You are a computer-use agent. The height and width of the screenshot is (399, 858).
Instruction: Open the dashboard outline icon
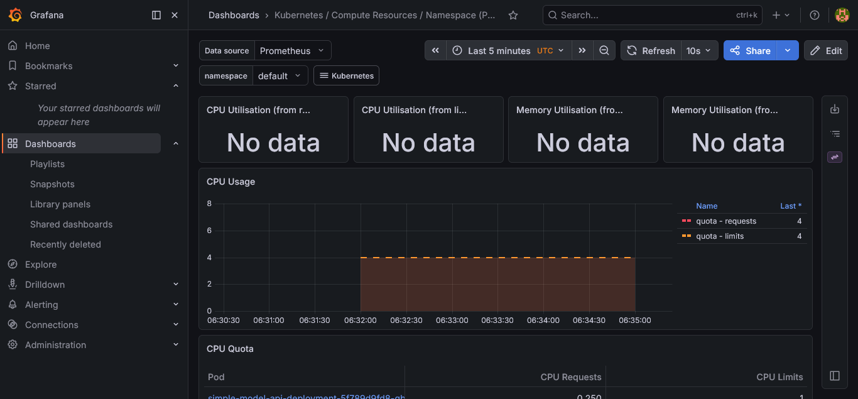[x=835, y=133]
